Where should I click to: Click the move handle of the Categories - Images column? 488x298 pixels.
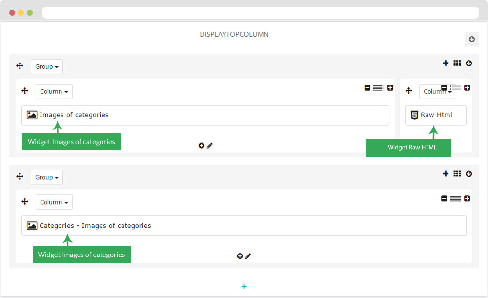[25, 201]
